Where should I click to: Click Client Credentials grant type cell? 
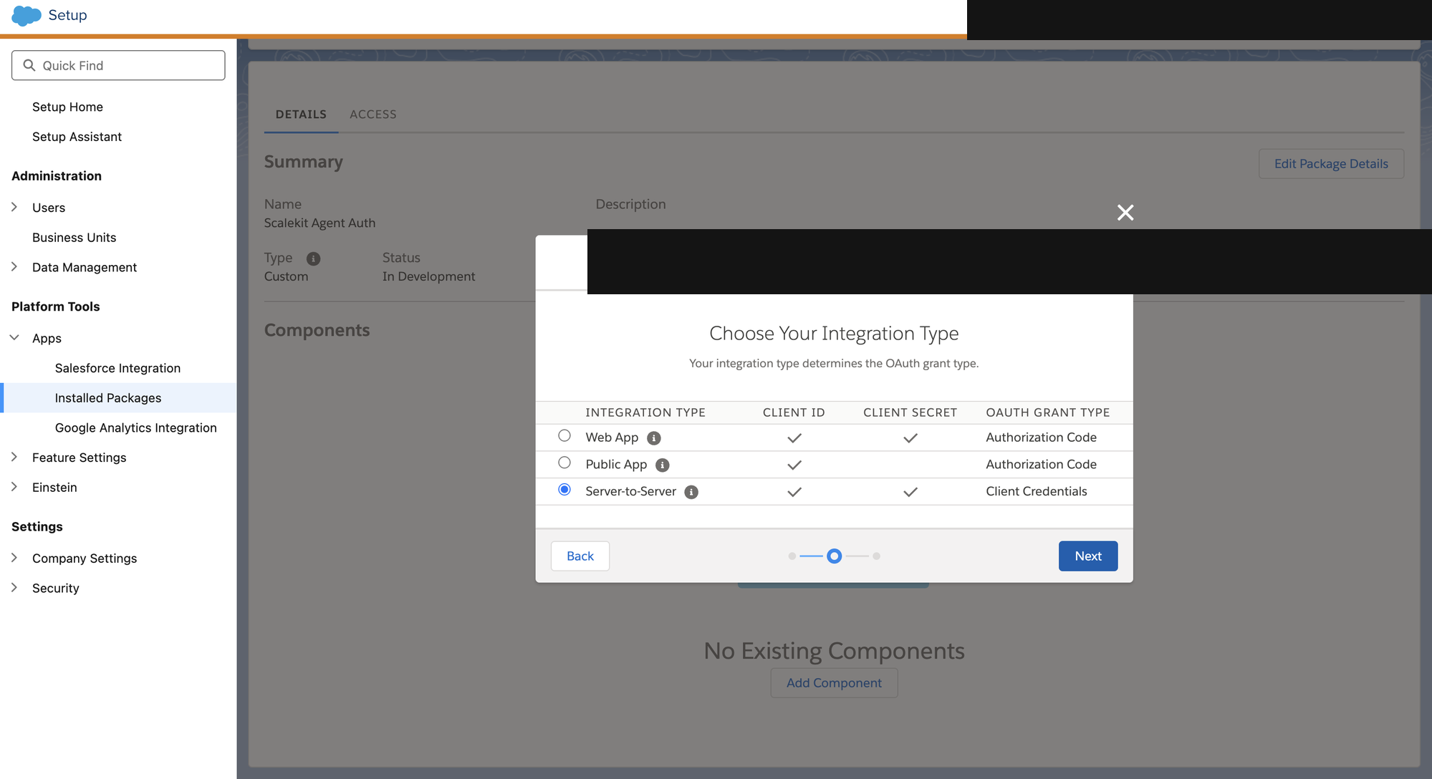click(1037, 491)
